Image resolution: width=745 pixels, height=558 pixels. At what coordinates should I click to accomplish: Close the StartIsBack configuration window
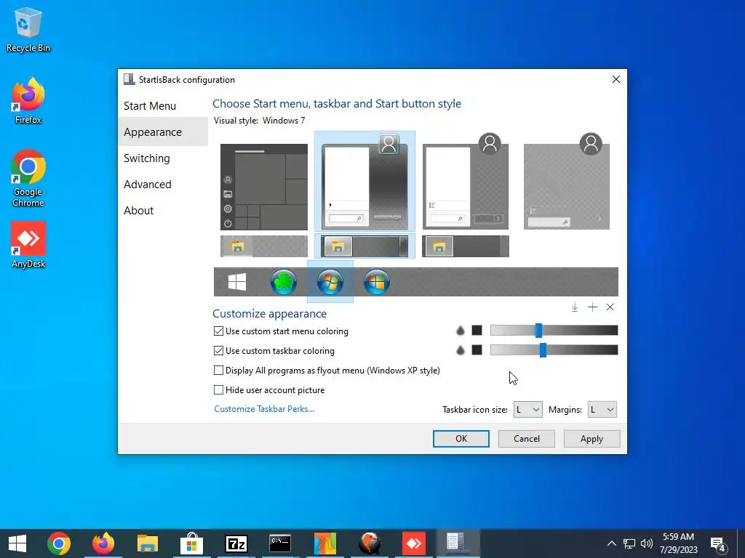pyautogui.click(x=615, y=79)
